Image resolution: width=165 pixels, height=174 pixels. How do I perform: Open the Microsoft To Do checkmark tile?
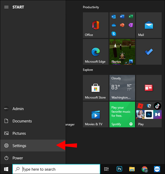point(149,52)
